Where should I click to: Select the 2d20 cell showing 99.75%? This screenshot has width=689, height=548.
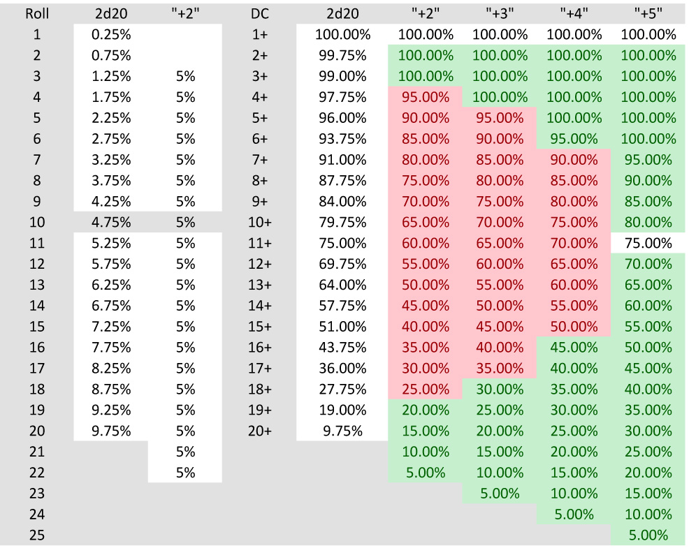click(342, 55)
